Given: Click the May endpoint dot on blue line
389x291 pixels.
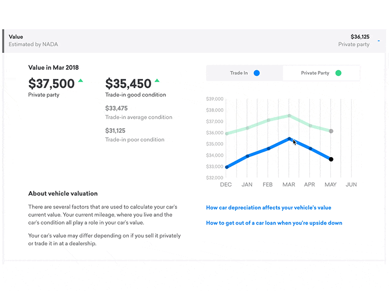Looking at the screenshot, I should [331, 159].
